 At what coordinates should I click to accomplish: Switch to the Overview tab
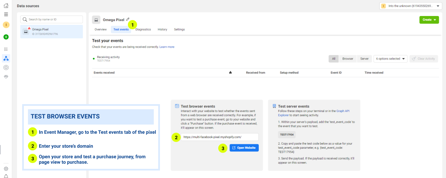101,30
